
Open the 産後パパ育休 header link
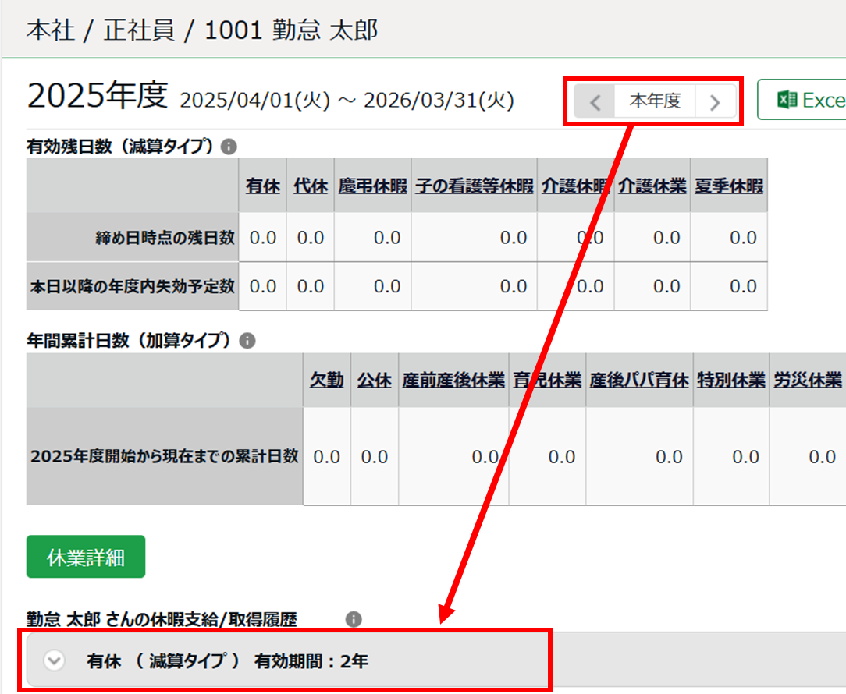639,381
